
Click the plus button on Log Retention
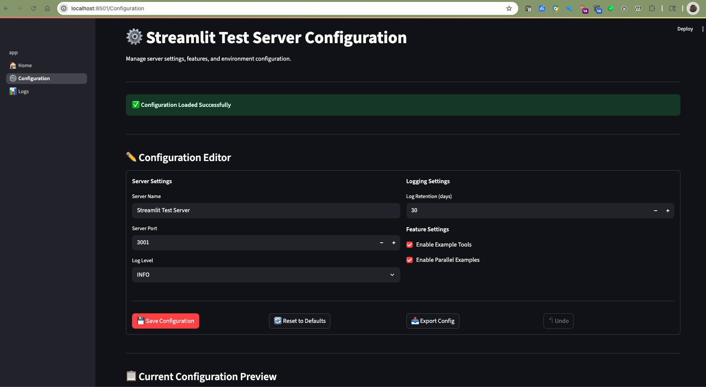coord(667,210)
